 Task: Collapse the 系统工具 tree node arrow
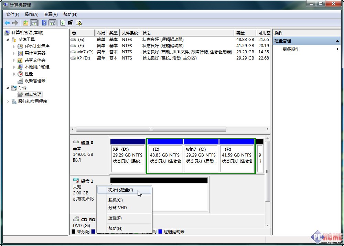click(x=8, y=40)
